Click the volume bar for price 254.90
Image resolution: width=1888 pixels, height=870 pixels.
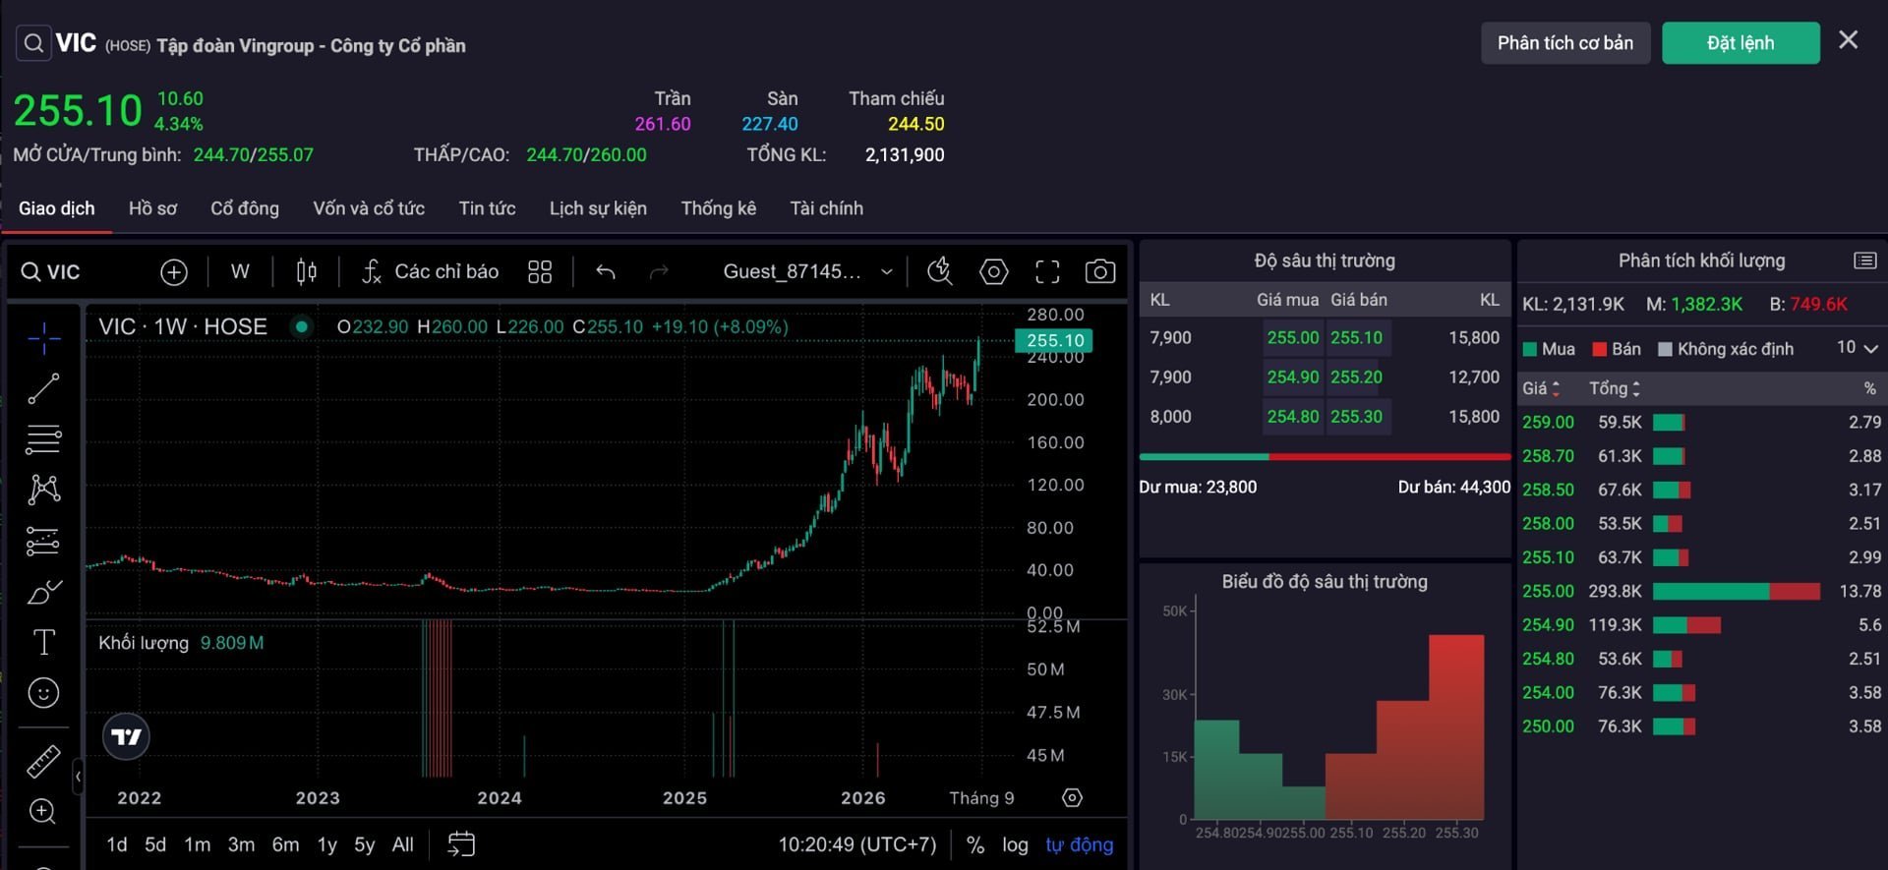coord(1686,625)
